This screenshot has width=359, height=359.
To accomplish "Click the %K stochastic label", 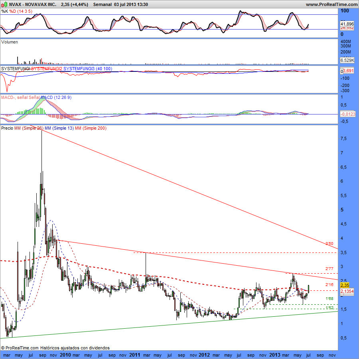I will pyautogui.click(x=4, y=11).
